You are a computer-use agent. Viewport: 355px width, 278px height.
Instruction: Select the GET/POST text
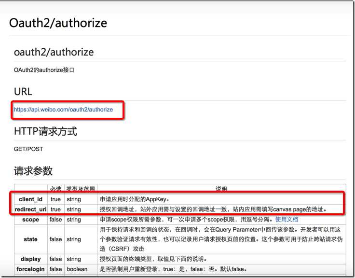pyautogui.click(x=28, y=149)
